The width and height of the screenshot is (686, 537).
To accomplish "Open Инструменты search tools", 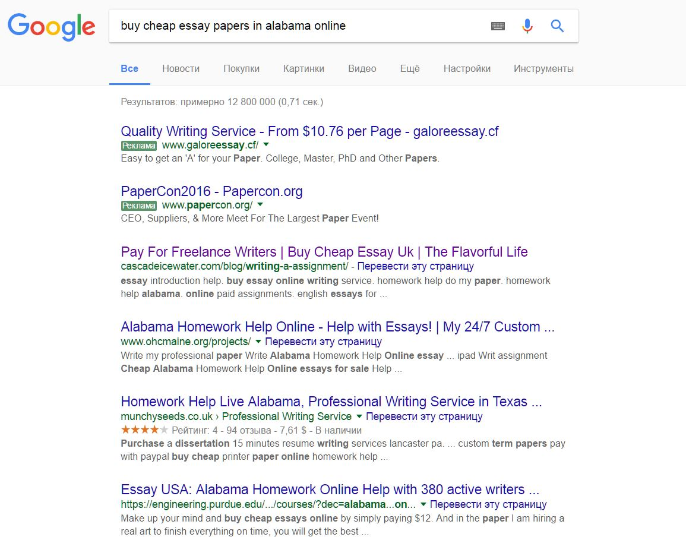I will point(543,68).
